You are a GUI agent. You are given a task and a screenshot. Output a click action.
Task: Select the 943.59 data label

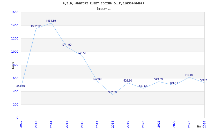coord(82,53)
